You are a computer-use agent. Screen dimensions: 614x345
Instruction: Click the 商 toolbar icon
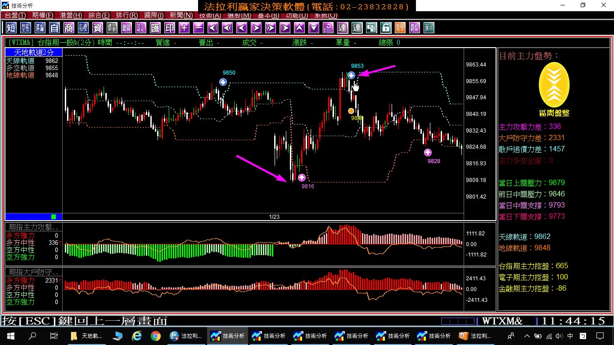[69, 27]
